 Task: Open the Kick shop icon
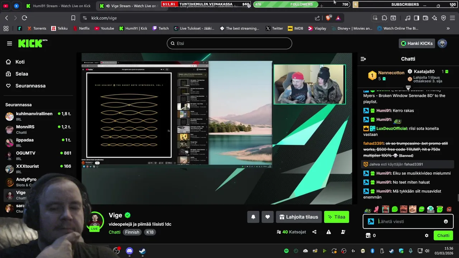(x=368, y=235)
